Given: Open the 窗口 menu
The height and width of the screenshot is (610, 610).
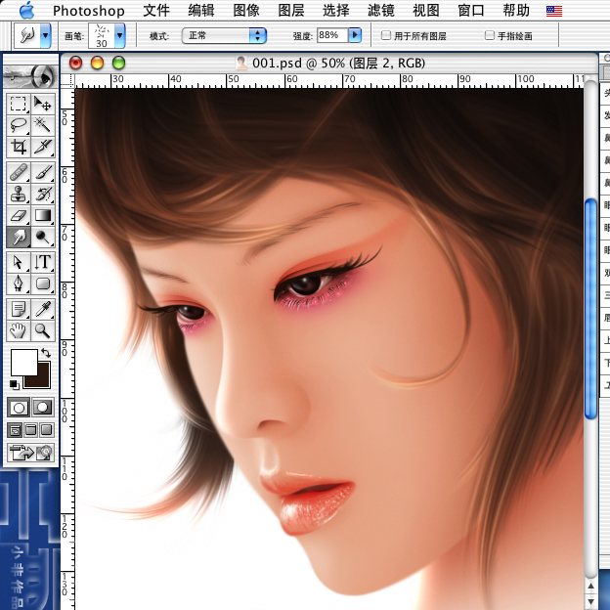Looking at the screenshot, I should pos(471,11).
